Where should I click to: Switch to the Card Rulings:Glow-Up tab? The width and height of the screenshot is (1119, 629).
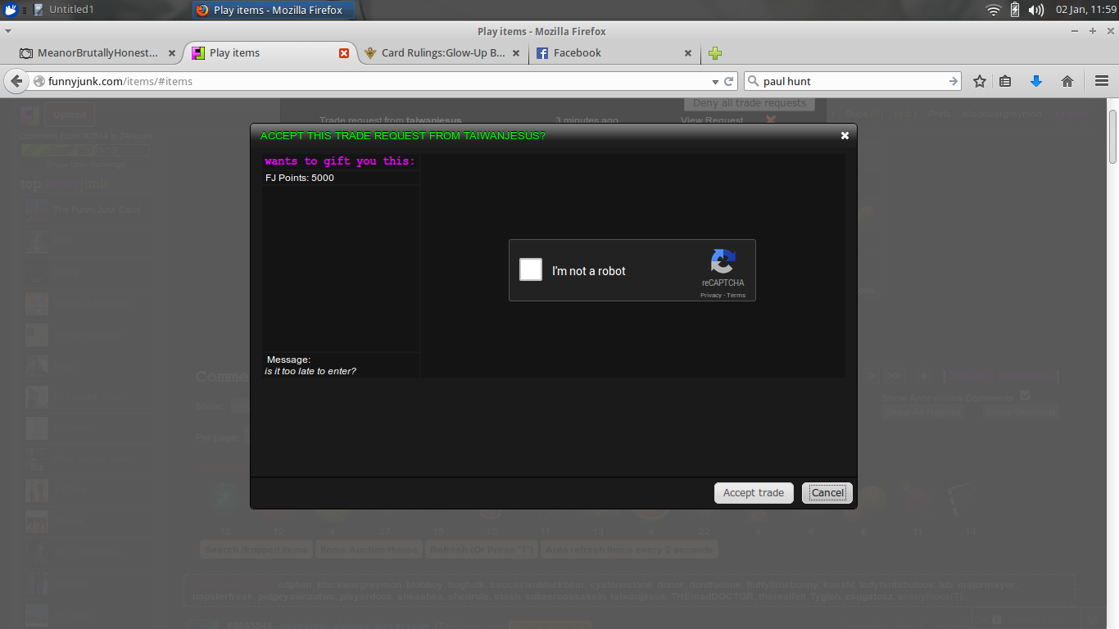pyautogui.click(x=442, y=53)
